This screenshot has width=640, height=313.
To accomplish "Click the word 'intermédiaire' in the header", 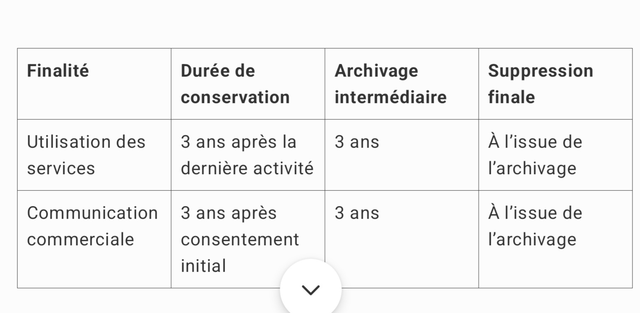I will pyautogui.click(x=390, y=97).
